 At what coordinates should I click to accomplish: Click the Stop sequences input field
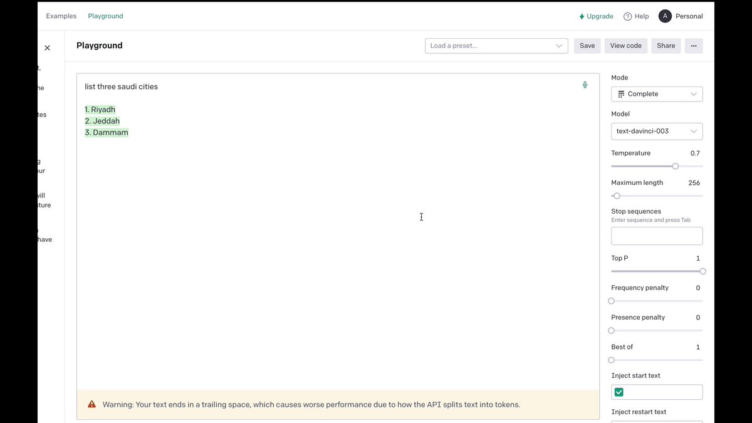[x=657, y=236]
